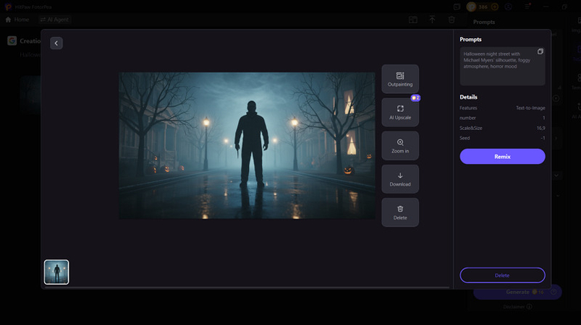Viewport: 581px width, 325px height.
Task: Open the Home tab in background window
Action: 17,19
